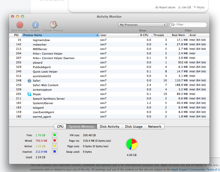The height and width of the screenshot is (172, 220).
Task: Select the Speech Synthesis Server row
Action: coord(109,99)
